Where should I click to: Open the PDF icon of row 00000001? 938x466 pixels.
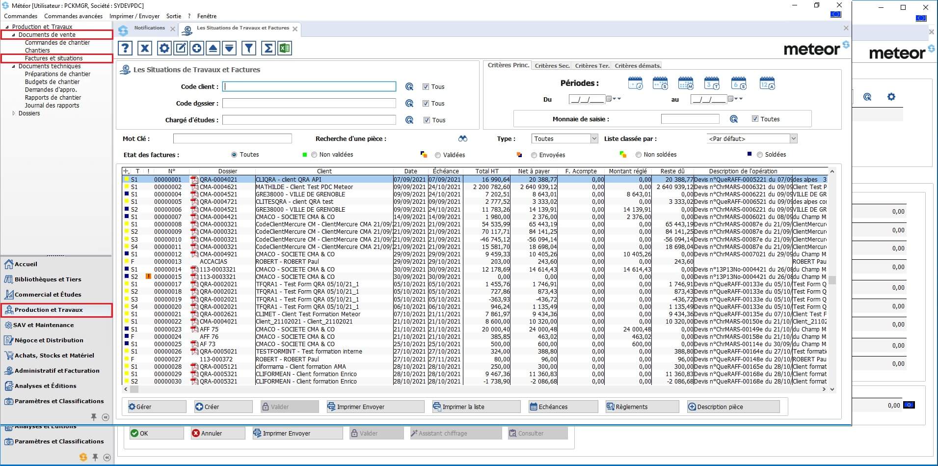coord(194,180)
